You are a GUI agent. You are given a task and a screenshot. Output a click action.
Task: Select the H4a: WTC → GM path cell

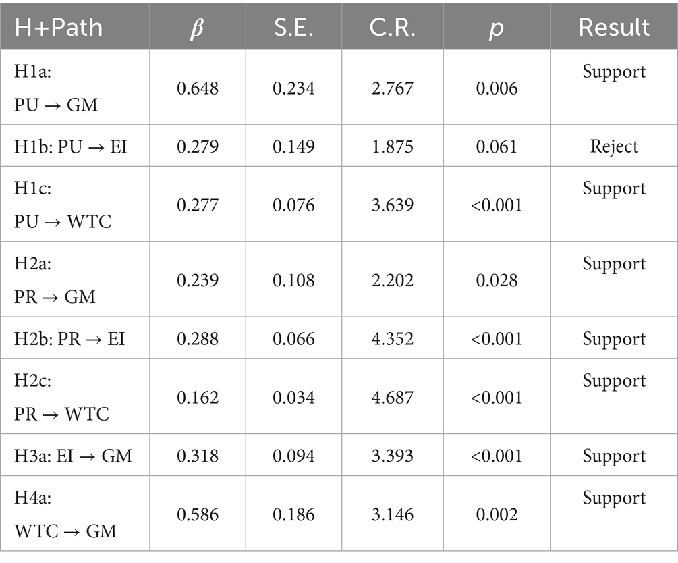65,514
